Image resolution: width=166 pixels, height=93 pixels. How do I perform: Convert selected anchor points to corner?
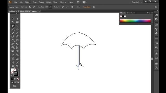click(30, 7)
